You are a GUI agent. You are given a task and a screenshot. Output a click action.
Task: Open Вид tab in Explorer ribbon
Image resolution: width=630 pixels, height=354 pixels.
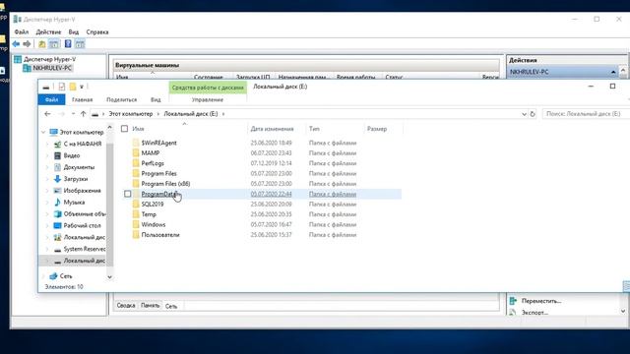click(x=156, y=99)
